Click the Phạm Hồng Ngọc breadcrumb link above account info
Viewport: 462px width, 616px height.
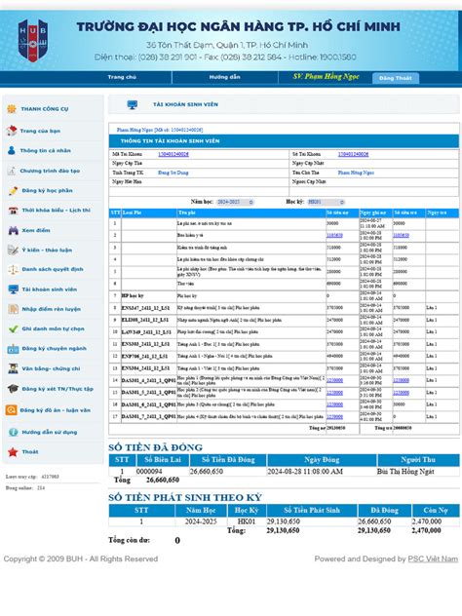point(160,130)
